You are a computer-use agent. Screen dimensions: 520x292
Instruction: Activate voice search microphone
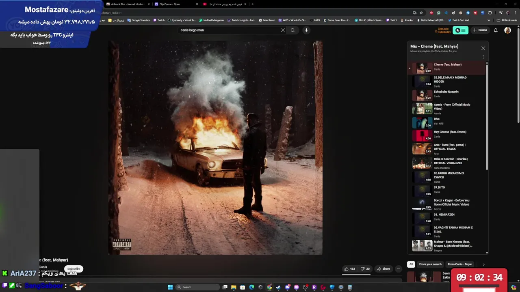pos(306,30)
